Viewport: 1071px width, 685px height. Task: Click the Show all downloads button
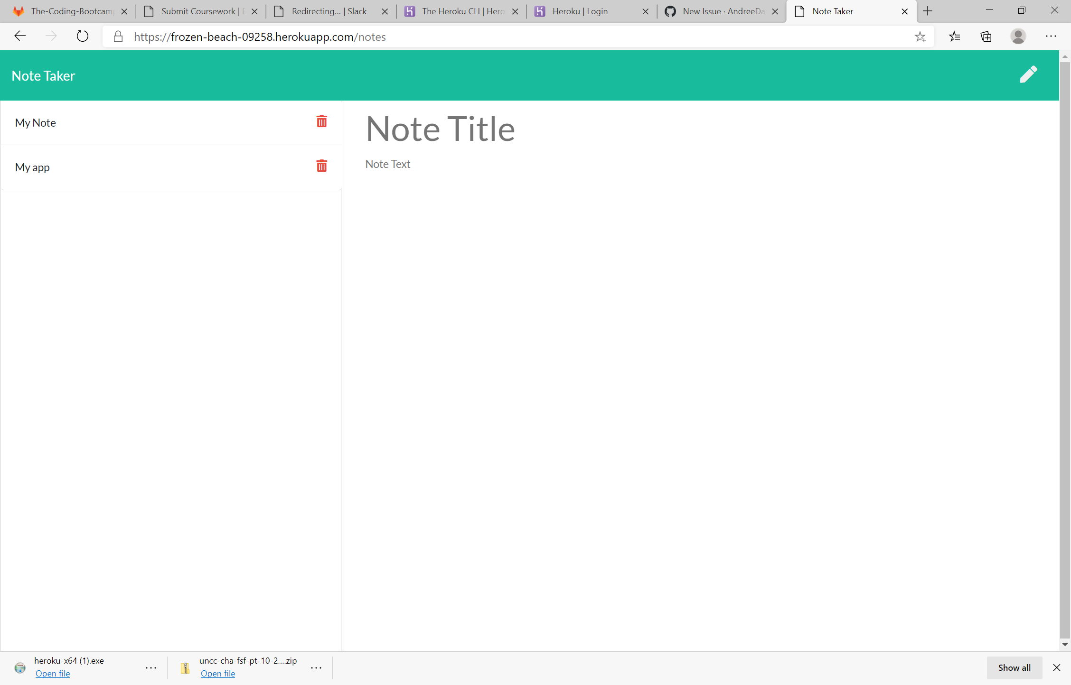(1014, 667)
